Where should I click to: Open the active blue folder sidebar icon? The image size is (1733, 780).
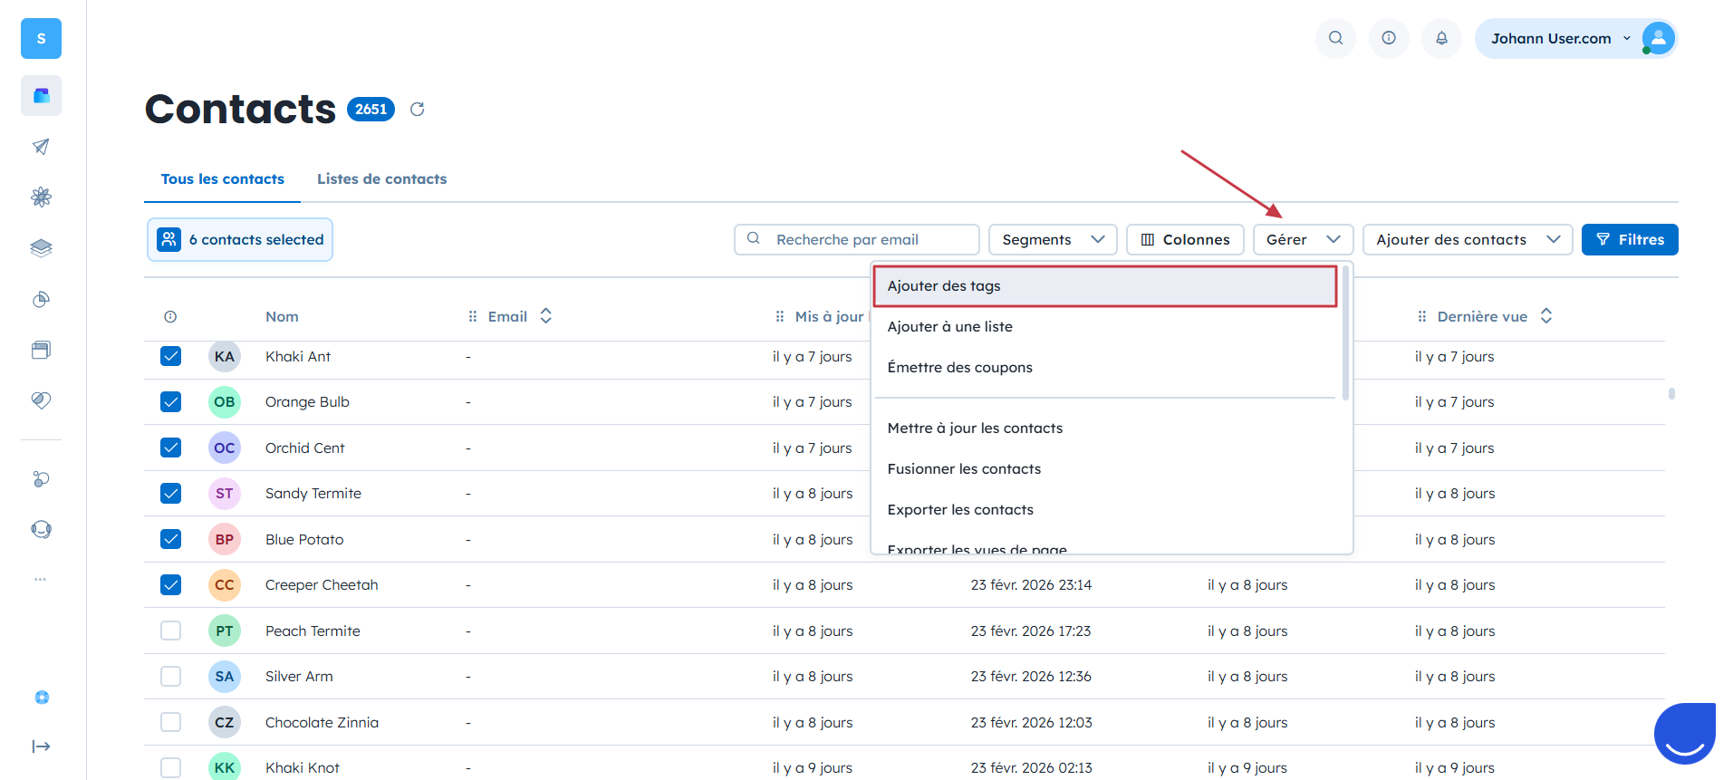41,95
